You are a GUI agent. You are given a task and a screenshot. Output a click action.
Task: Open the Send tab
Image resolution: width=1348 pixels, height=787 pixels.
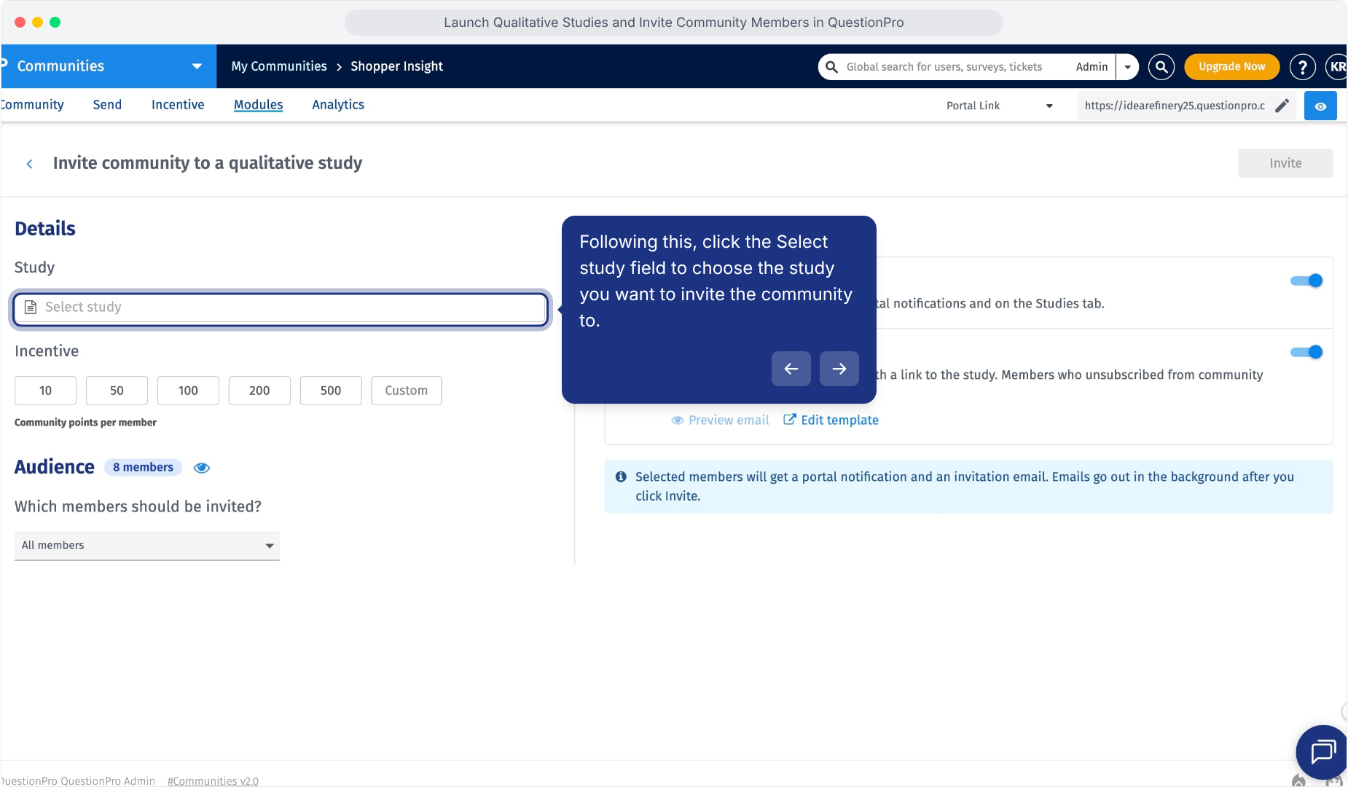[107, 105]
